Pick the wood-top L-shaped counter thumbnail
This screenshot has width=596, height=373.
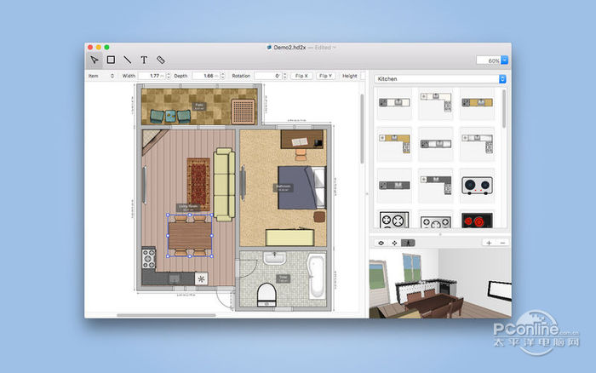pos(394,144)
